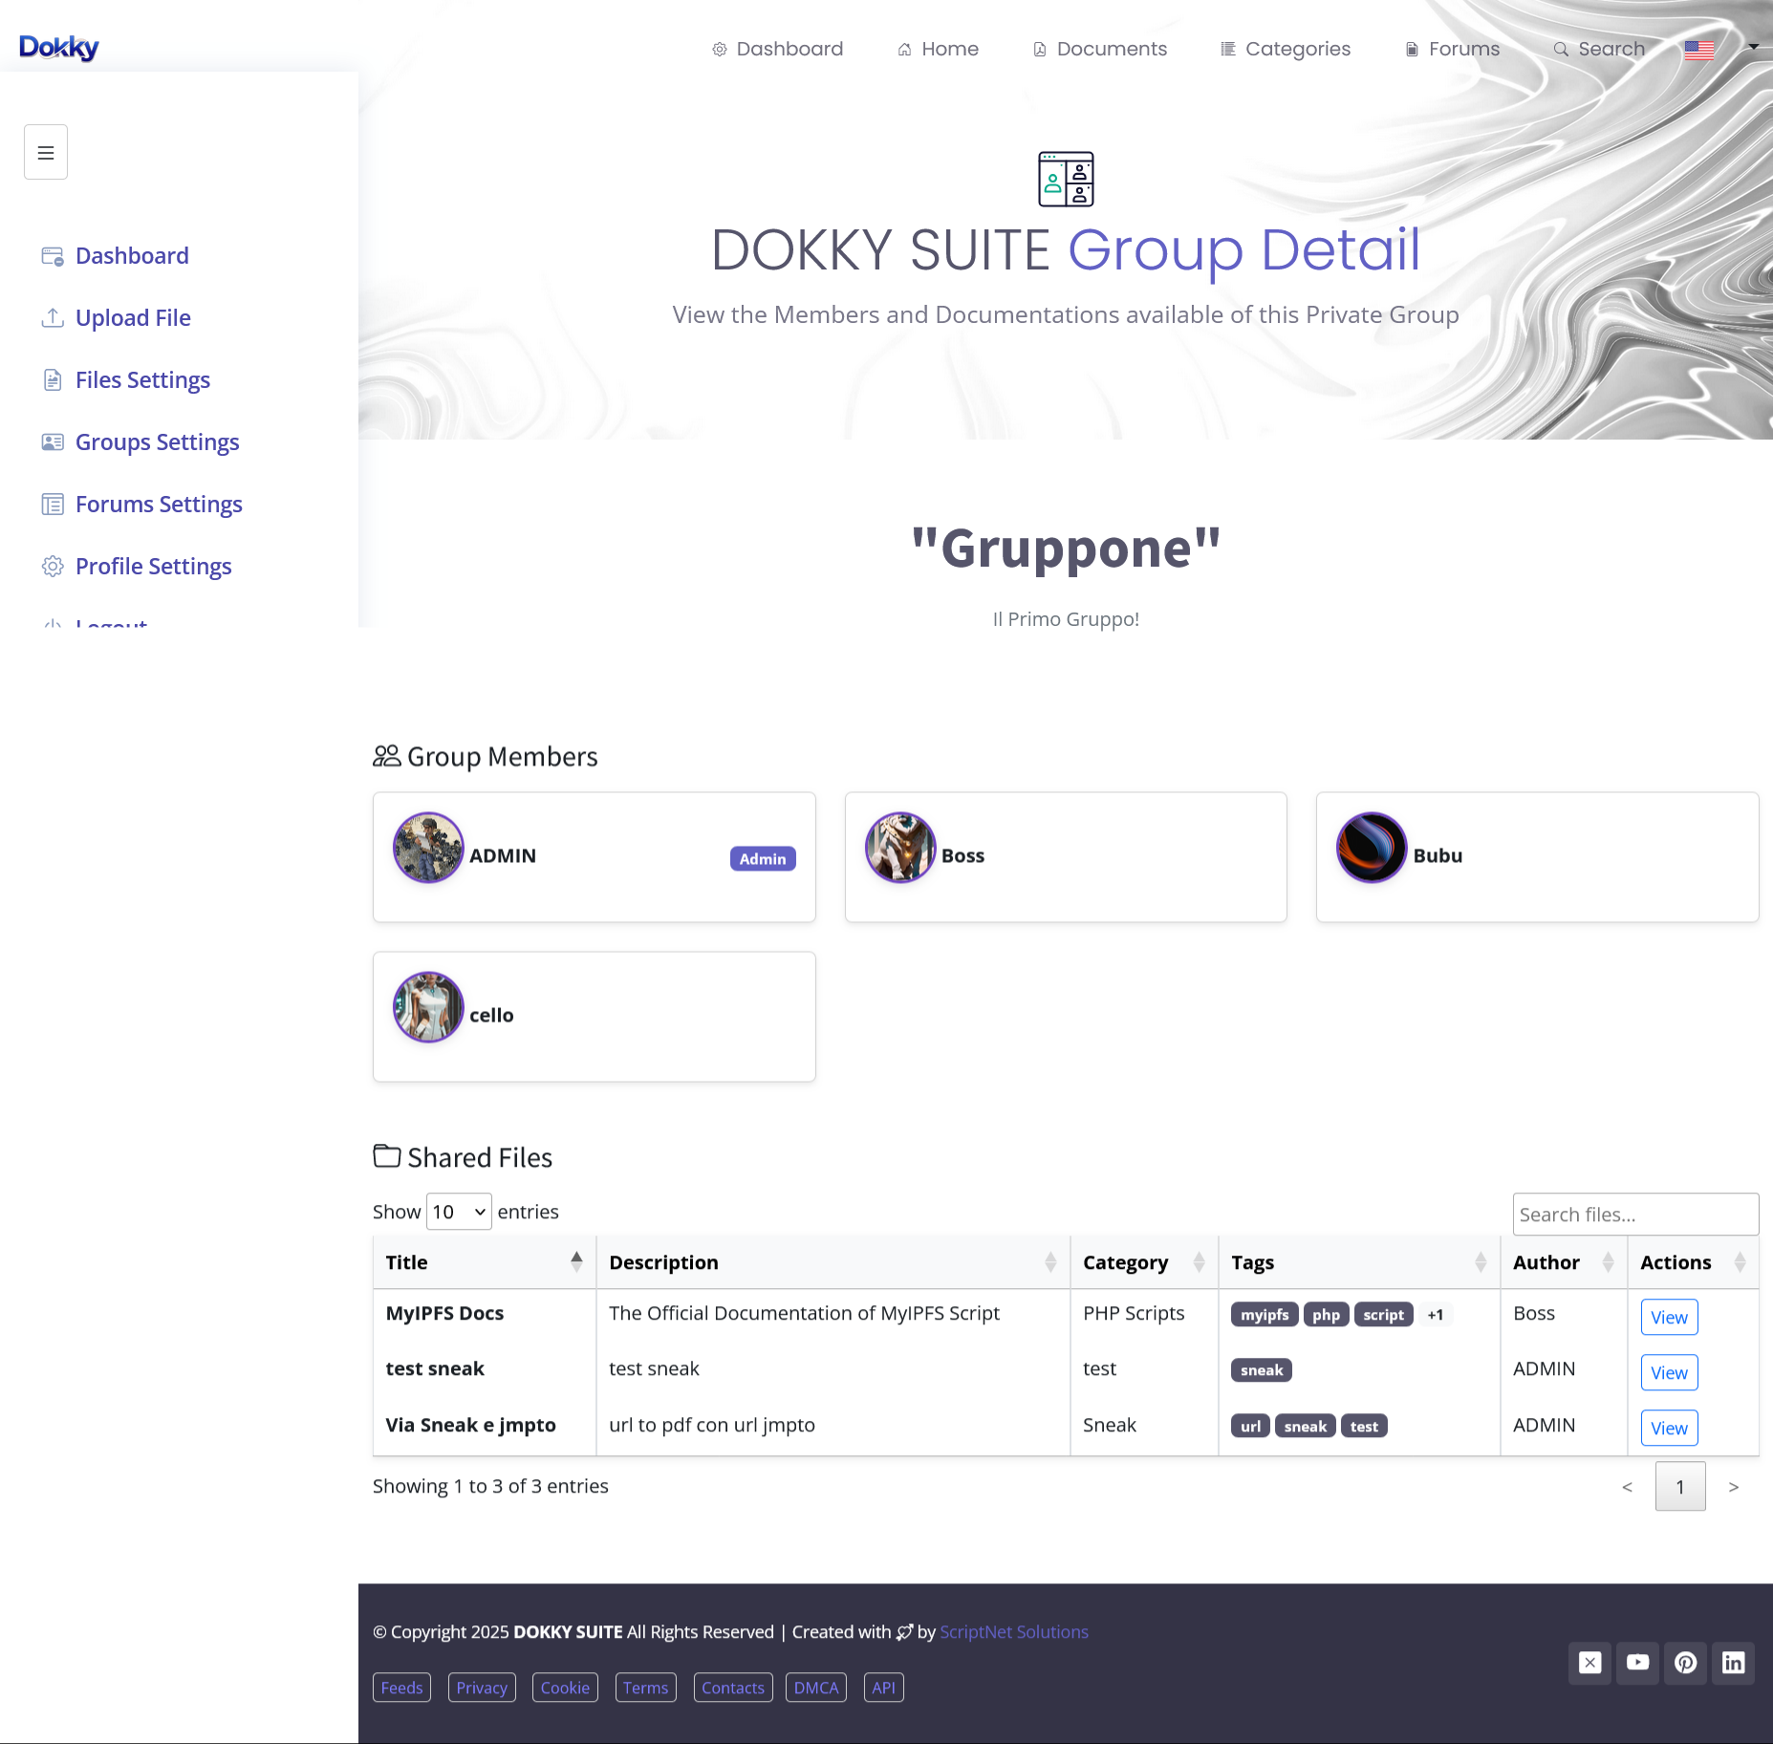Open Forums Settings in sidebar
Viewport: 1773px width, 1744px height.
(159, 505)
